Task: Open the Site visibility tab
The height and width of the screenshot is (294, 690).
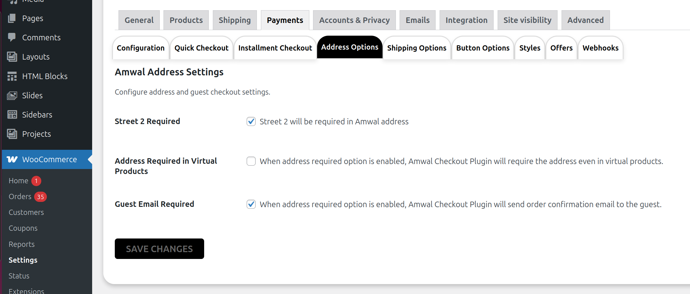Action: tap(527, 20)
